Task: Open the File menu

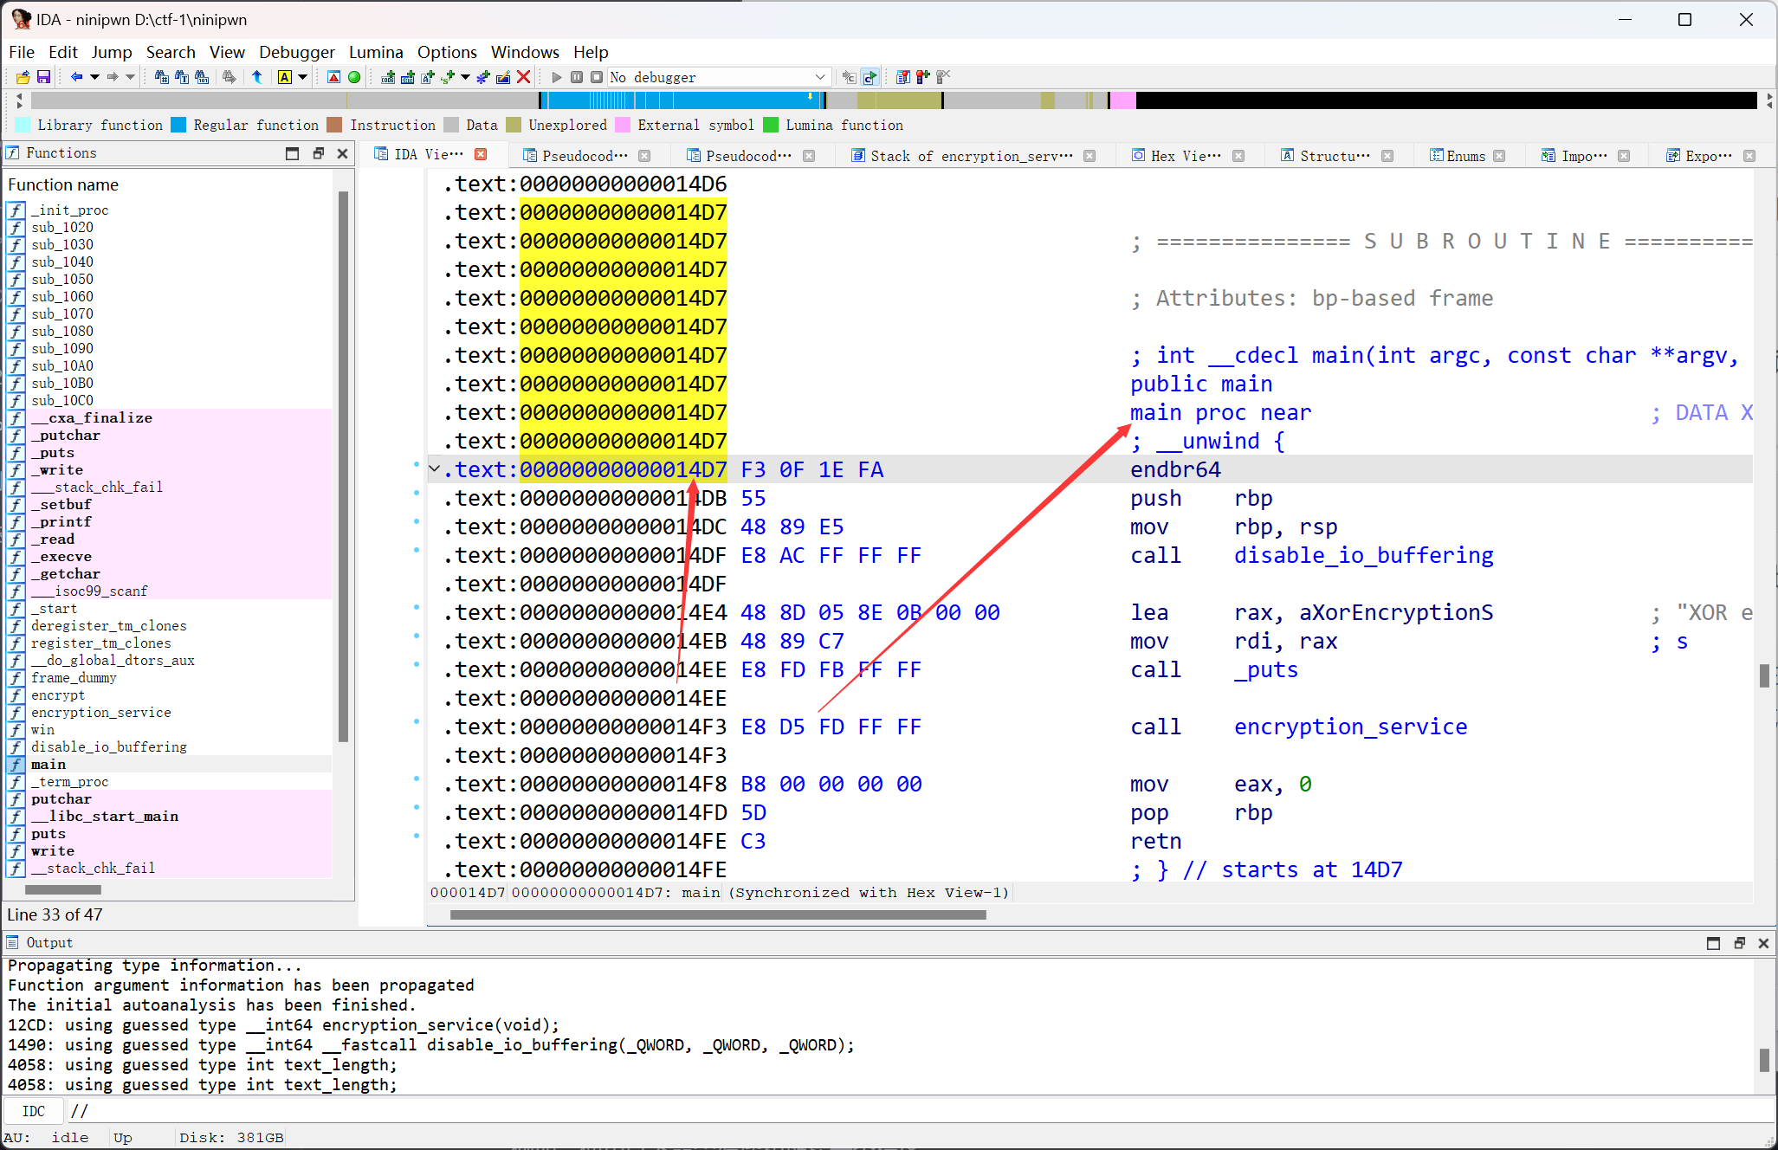Action: point(22,52)
